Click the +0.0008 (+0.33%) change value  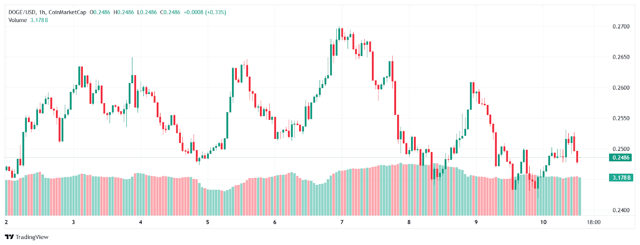[205, 12]
